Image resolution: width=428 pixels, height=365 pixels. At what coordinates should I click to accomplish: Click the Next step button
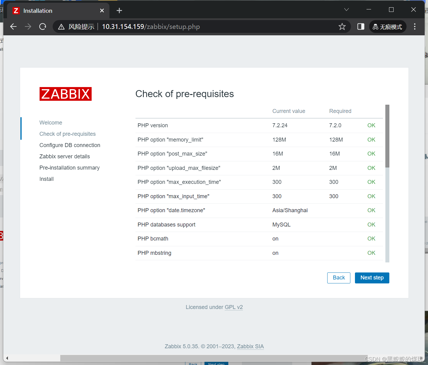tap(372, 278)
